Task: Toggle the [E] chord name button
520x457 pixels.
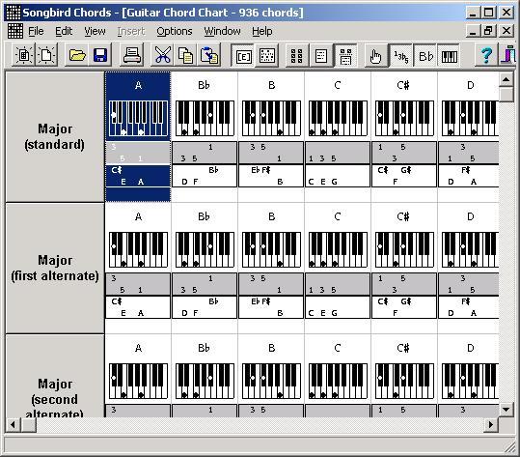Action: [243, 56]
